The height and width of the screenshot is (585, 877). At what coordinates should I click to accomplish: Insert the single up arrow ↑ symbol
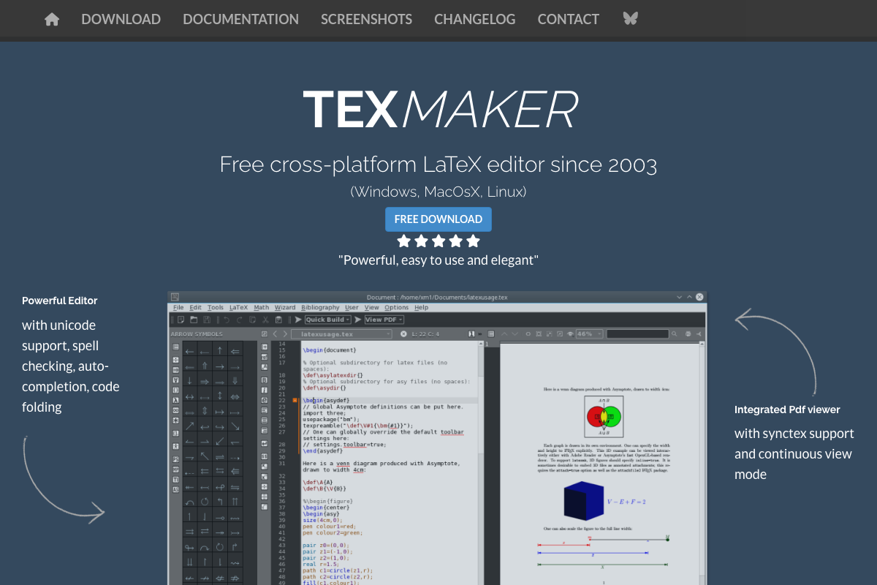pyautogui.click(x=220, y=350)
